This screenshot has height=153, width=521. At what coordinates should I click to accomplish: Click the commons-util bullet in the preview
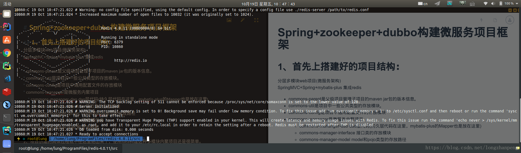(x=336, y=106)
